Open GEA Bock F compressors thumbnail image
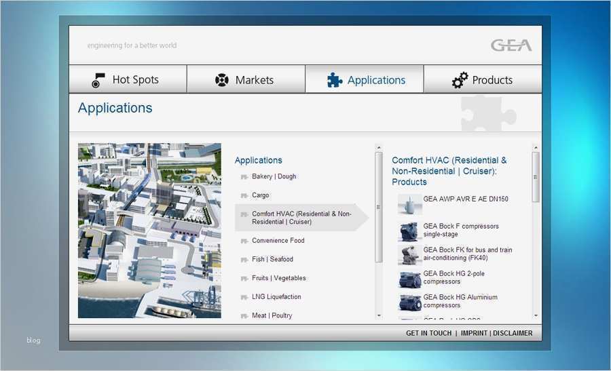611x371 pixels. 409,231
